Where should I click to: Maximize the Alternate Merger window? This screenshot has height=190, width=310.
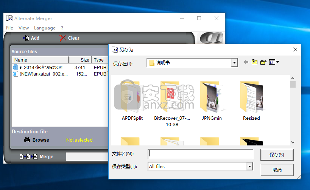point(199,18)
